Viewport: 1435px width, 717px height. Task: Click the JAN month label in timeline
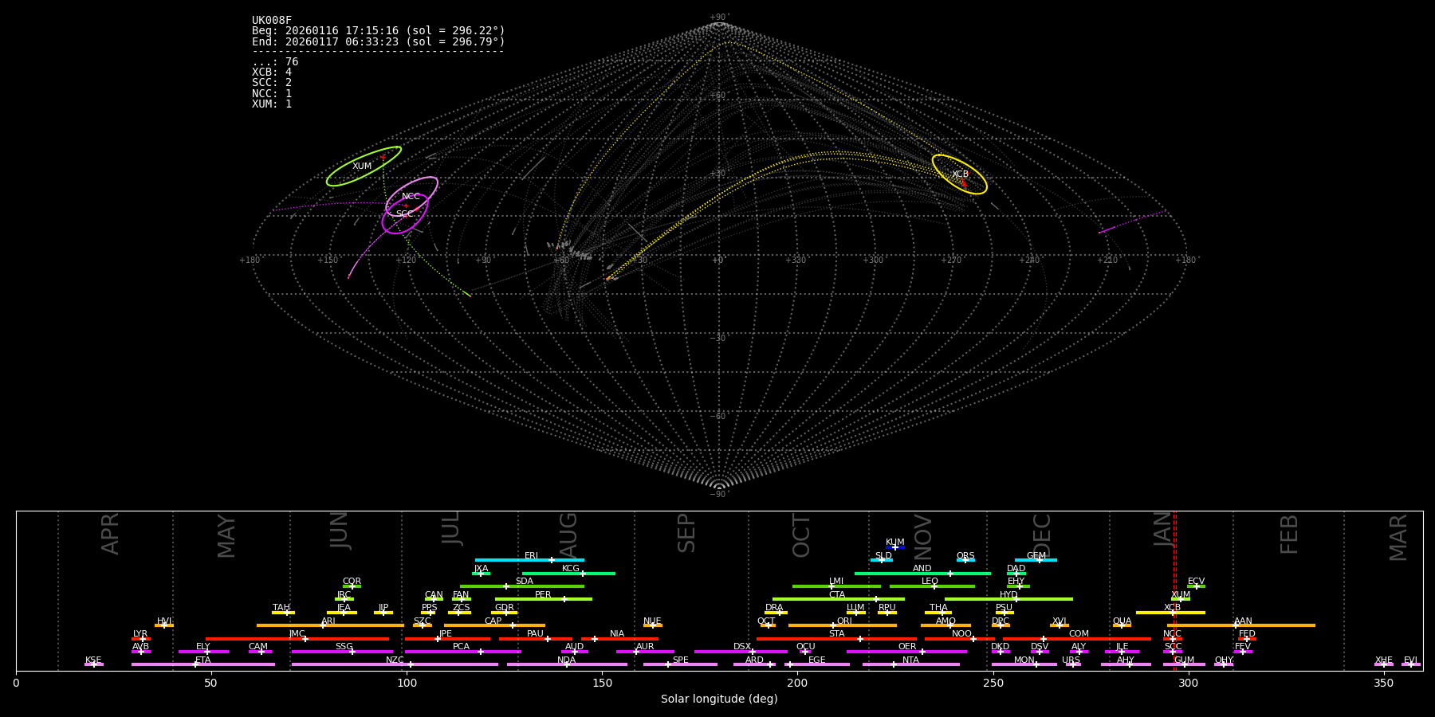[x=1164, y=530]
